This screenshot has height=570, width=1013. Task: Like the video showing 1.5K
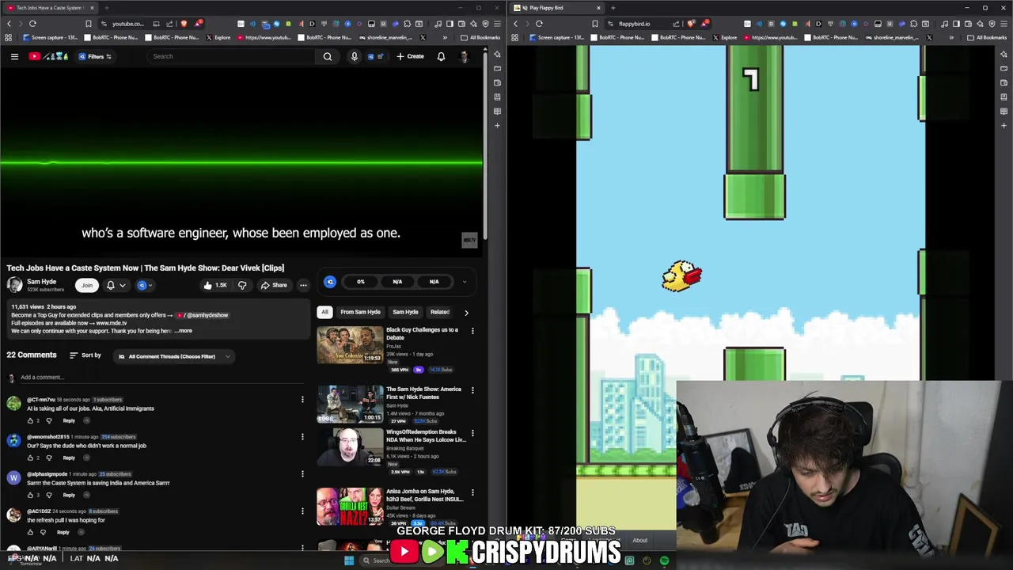pos(214,285)
